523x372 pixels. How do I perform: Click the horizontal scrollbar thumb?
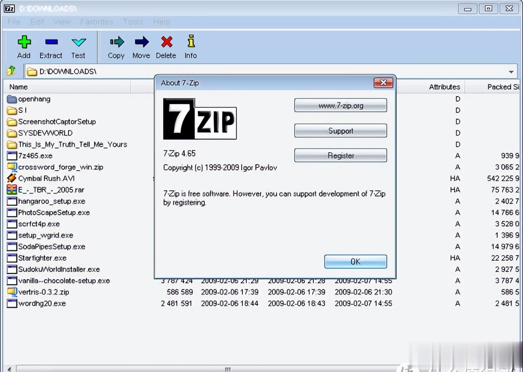(228, 369)
